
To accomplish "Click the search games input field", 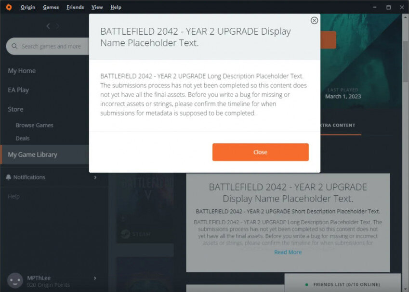I will click(53, 46).
